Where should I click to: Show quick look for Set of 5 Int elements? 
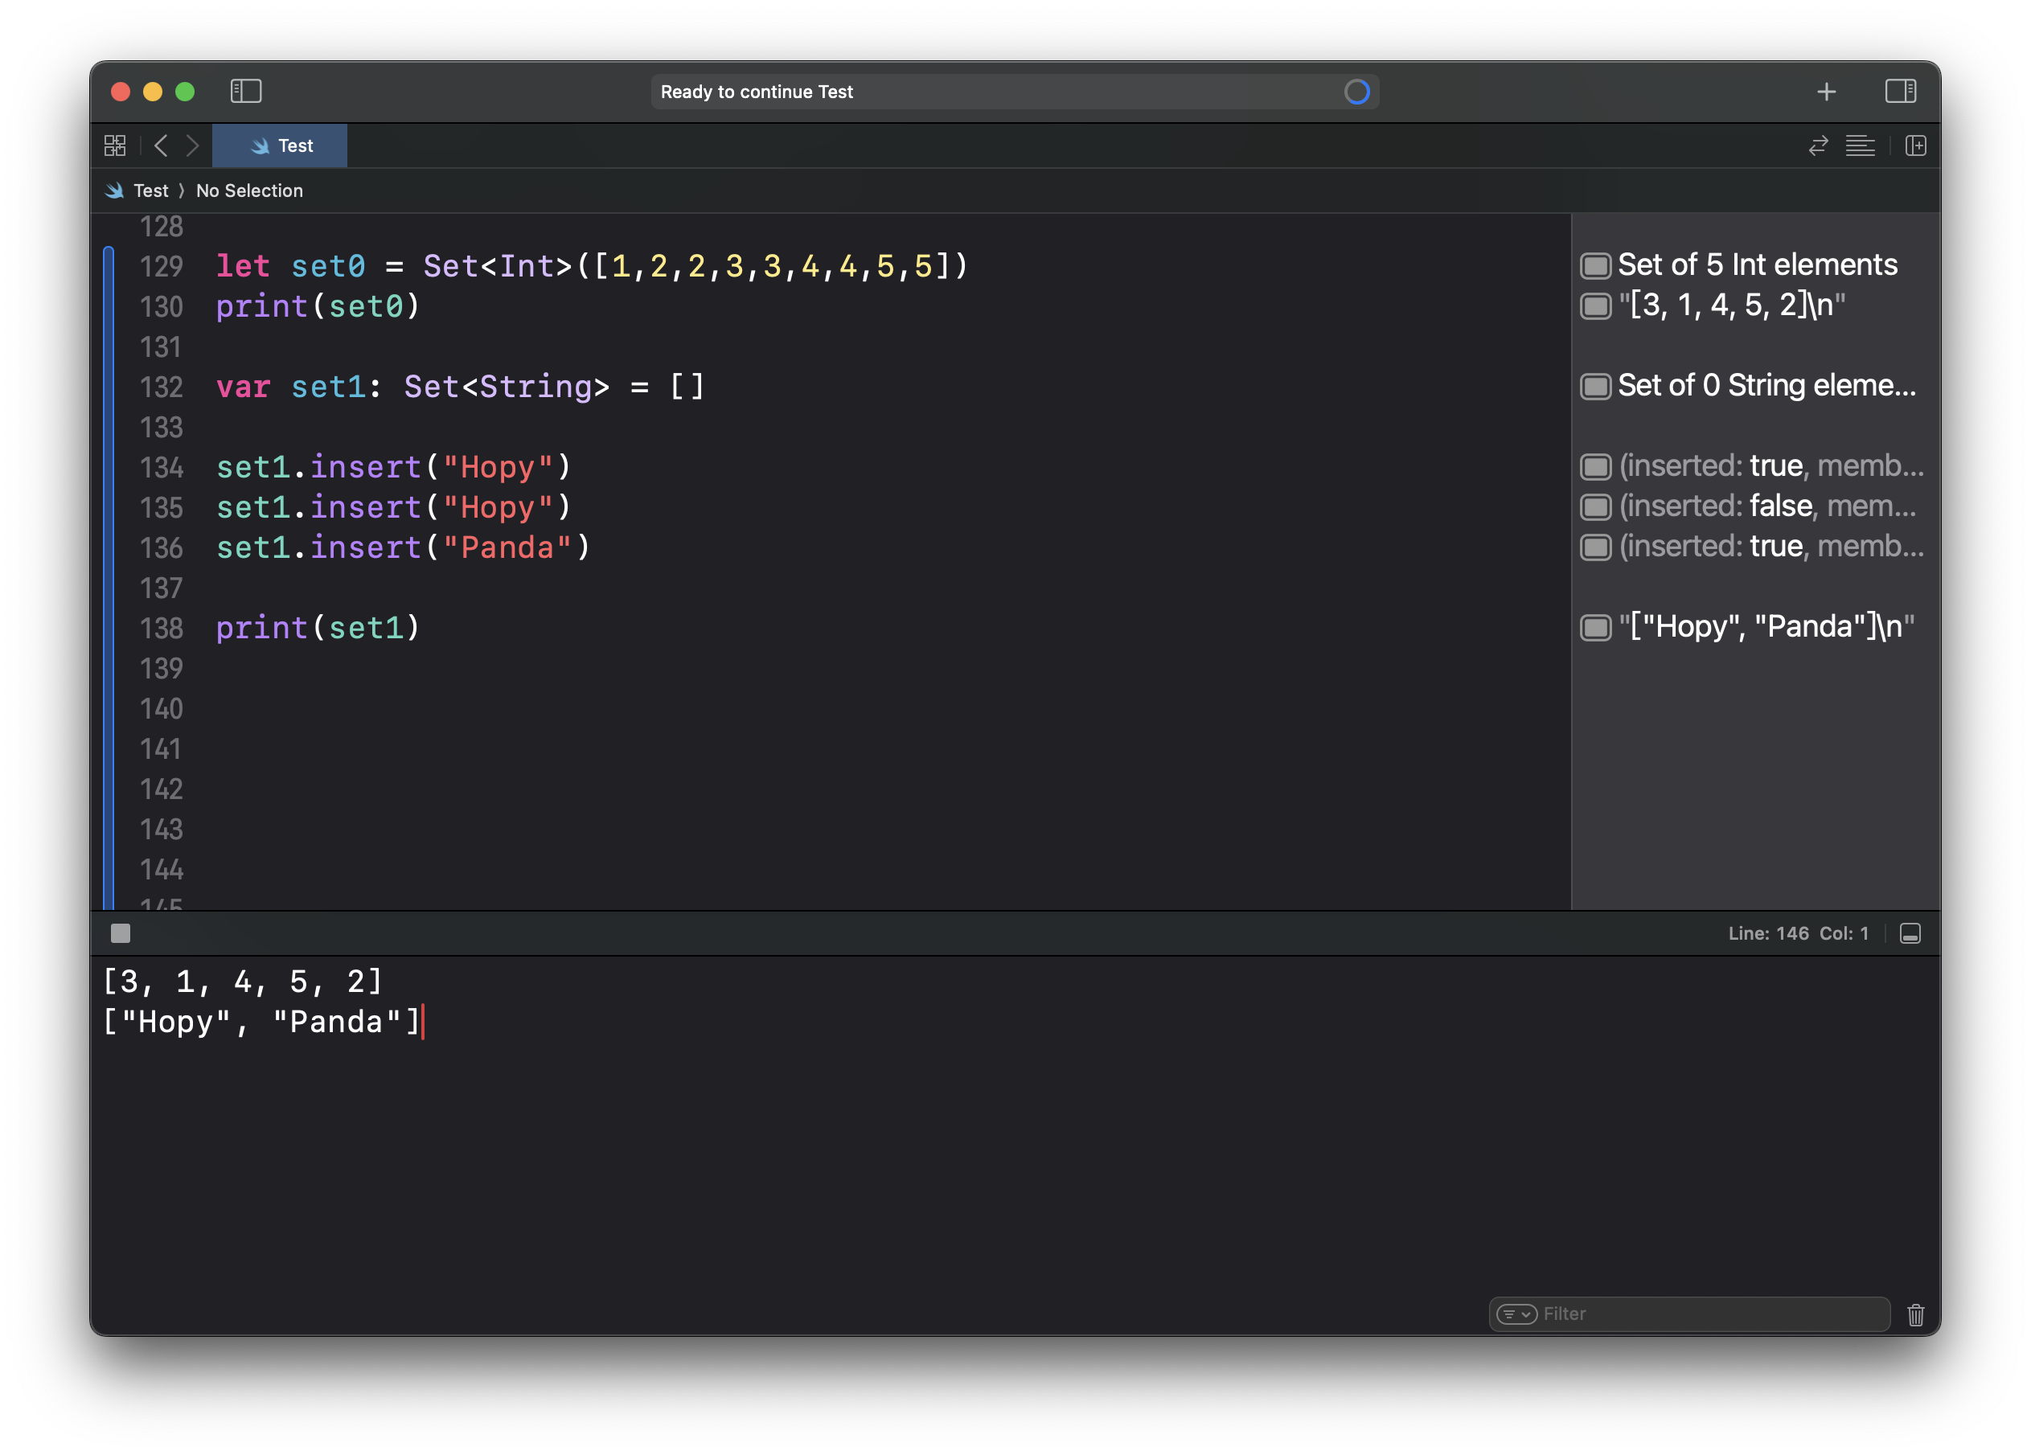[1596, 266]
